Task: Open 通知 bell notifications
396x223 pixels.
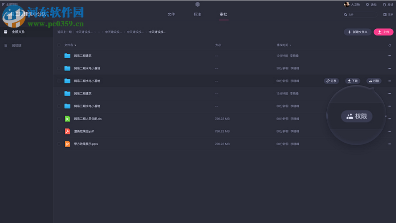Action: (x=368, y=5)
